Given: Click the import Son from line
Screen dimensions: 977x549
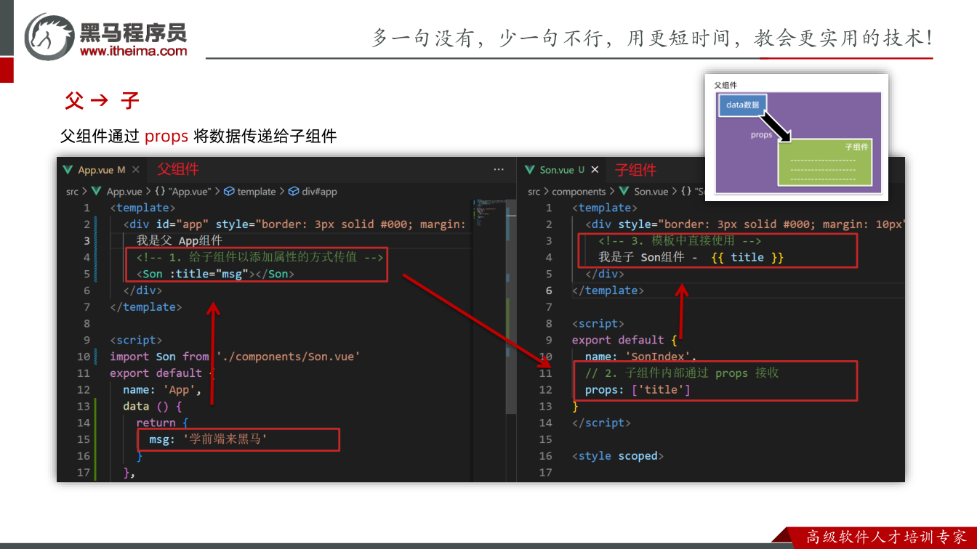Looking at the screenshot, I should [x=235, y=357].
